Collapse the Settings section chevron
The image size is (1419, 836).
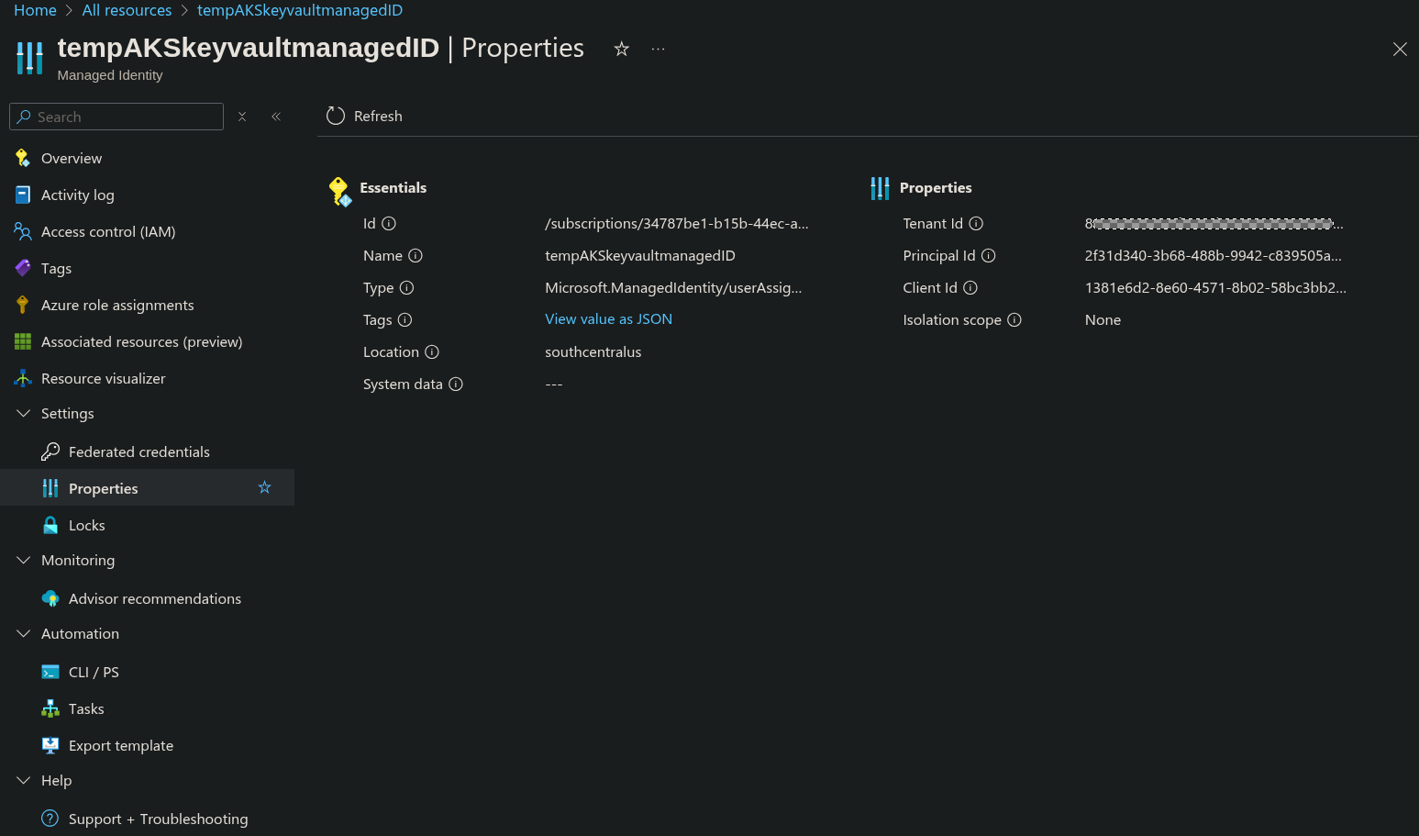[x=24, y=413]
